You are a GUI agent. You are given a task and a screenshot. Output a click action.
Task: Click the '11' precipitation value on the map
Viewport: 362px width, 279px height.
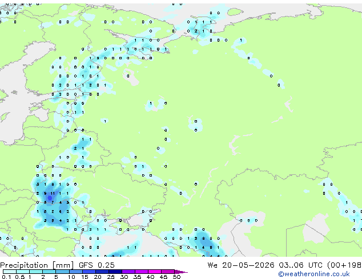coord(53,194)
